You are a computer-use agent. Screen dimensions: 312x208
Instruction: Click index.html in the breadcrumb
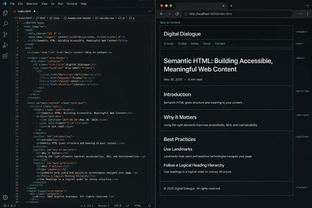tap(25, 18)
